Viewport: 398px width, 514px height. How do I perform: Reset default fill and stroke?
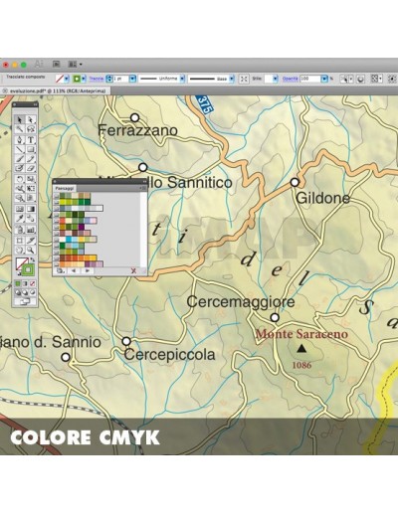tap(18, 273)
